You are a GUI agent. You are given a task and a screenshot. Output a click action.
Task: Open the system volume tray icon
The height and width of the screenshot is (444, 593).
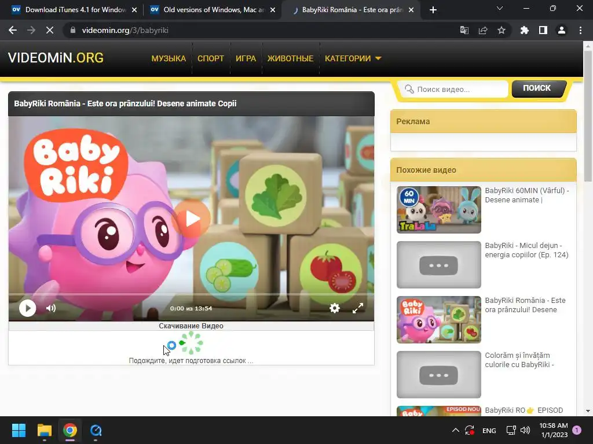tap(525, 430)
